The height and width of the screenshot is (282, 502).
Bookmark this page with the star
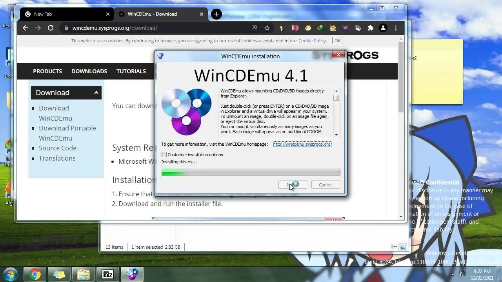267,28
